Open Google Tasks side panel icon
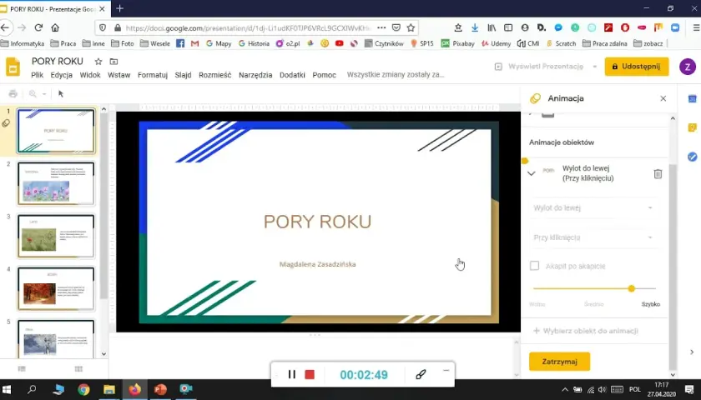The width and height of the screenshot is (701, 400). click(x=692, y=157)
